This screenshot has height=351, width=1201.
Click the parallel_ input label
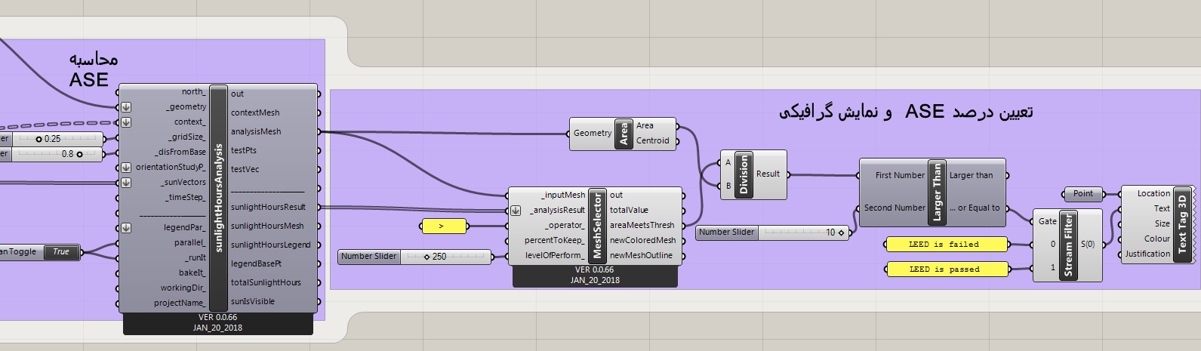(x=190, y=243)
